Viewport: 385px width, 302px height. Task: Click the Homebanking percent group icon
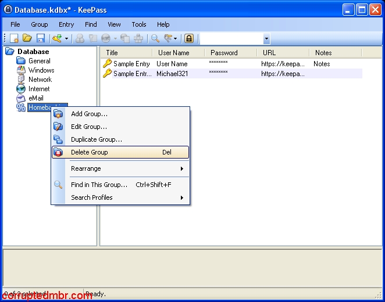click(21, 107)
